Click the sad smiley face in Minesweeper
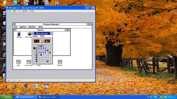Viewport: 177px width, 99px height. tap(42, 41)
